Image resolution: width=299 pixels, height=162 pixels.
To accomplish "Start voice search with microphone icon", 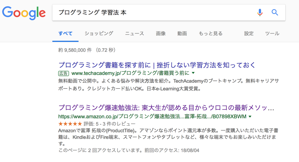I will click(x=260, y=13).
